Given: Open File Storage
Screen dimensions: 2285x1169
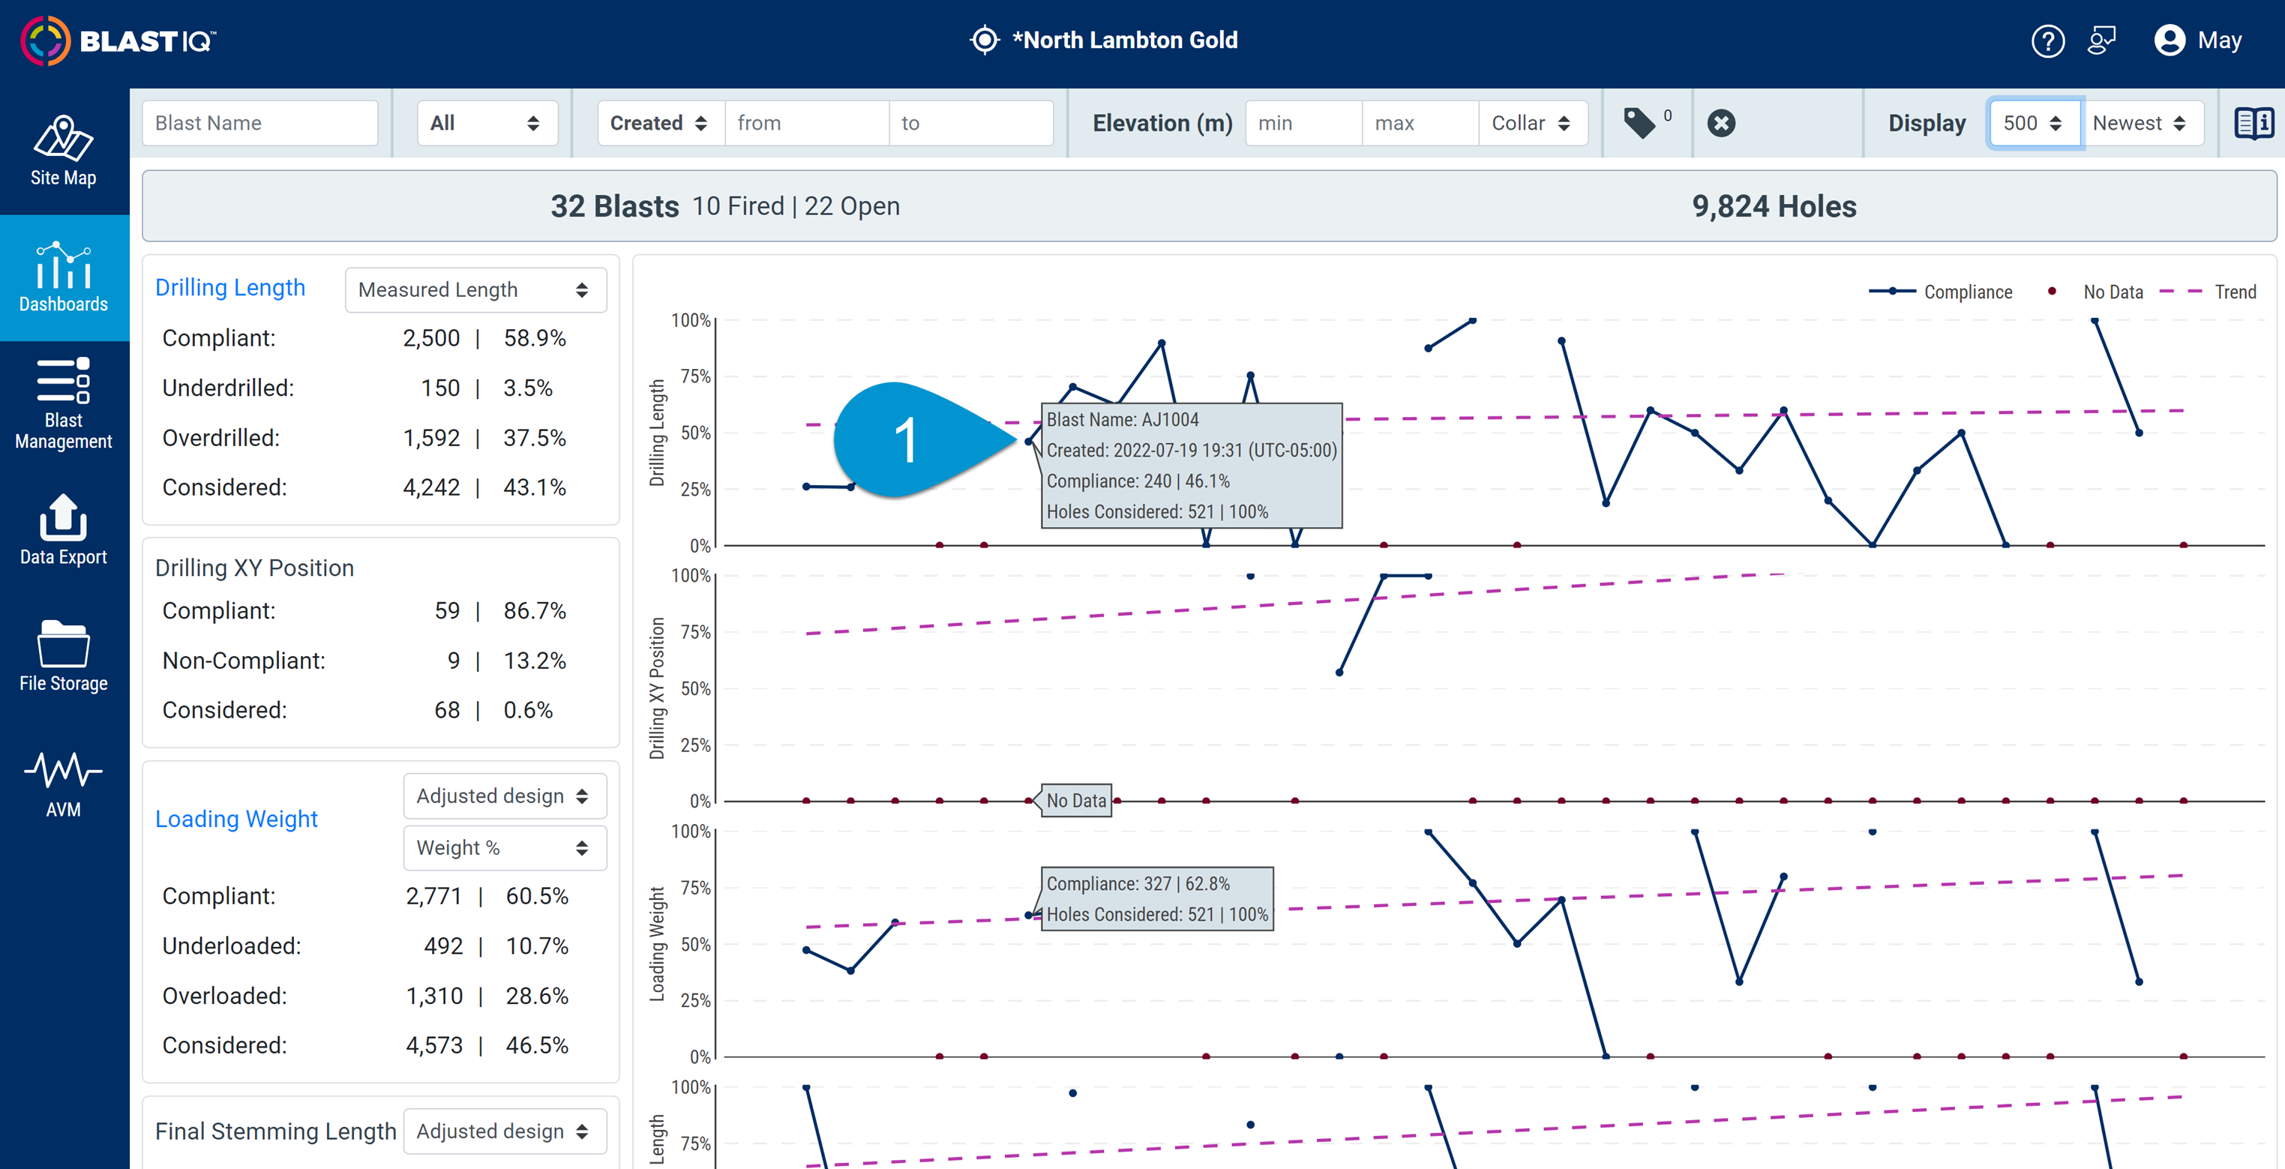Looking at the screenshot, I should [64, 657].
